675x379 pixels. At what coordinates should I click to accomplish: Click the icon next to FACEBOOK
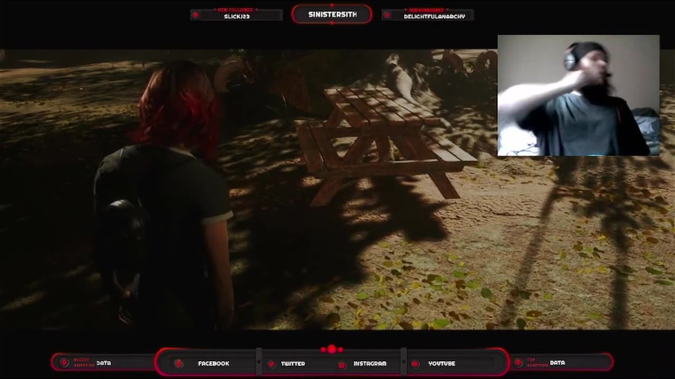pyautogui.click(x=179, y=364)
